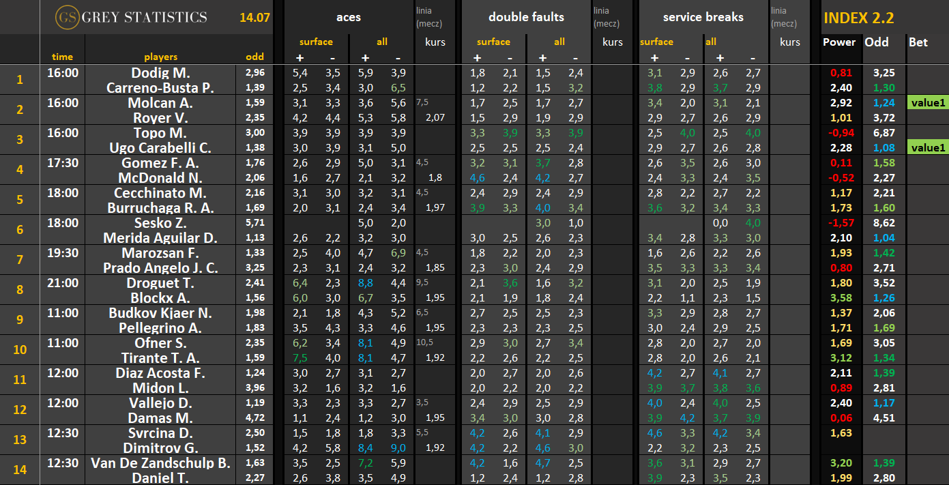Select the value1 bet for Ugo Carabelli
The image size is (949, 485).
928,147
